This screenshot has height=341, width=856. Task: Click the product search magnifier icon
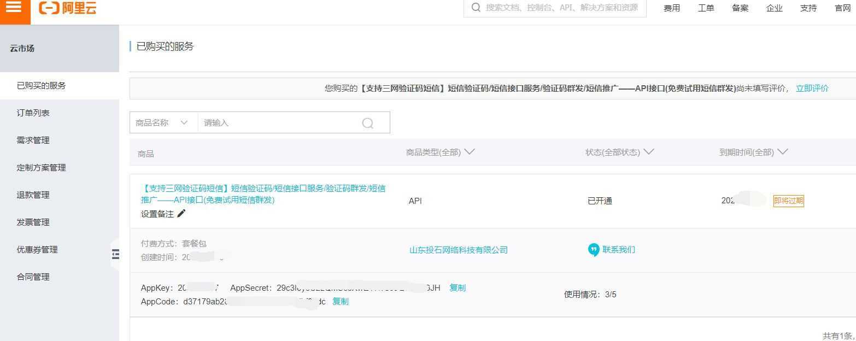coord(368,123)
